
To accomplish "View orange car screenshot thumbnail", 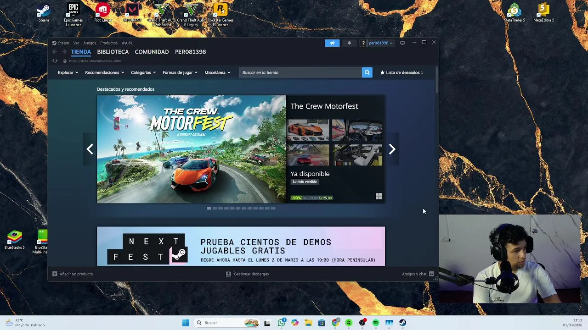I will (x=308, y=131).
